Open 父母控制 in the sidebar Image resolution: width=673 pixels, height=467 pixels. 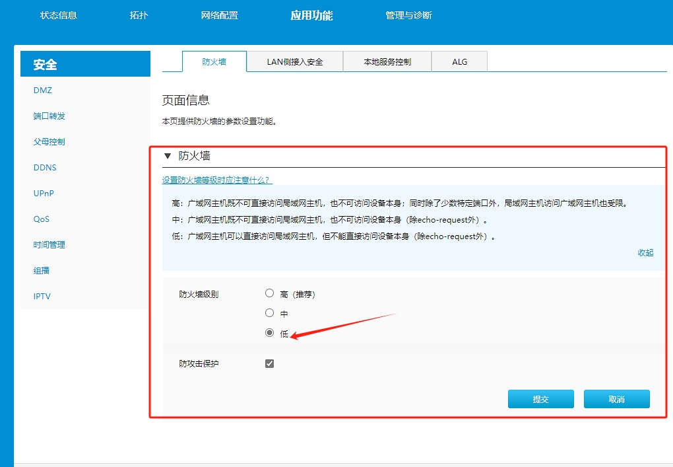tap(49, 142)
